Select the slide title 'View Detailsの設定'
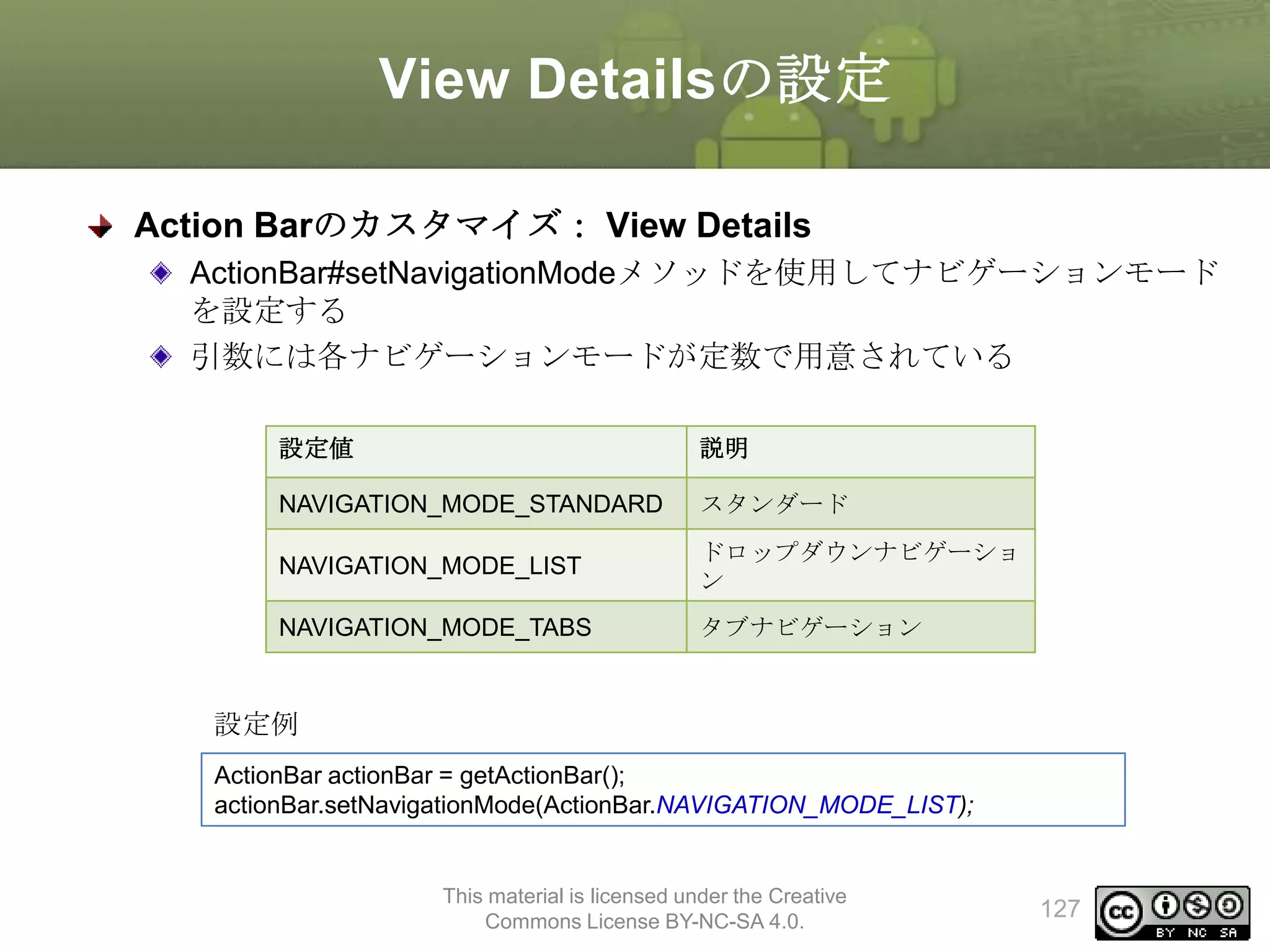The width and height of the screenshot is (1270, 952). pyautogui.click(x=635, y=79)
